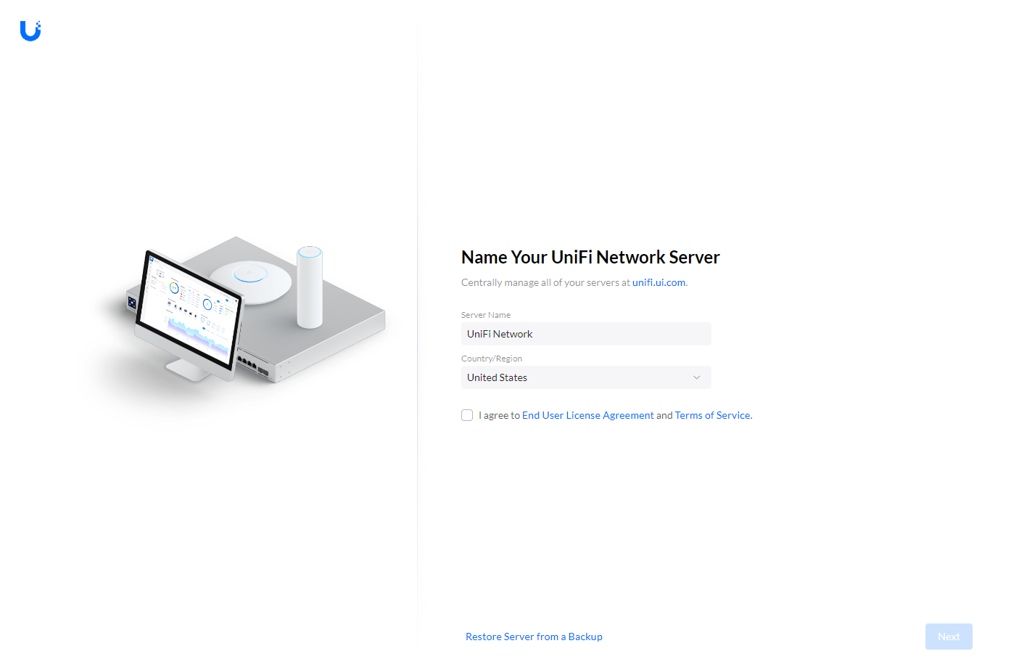Click inside the Server Name field
The width and height of the screenshot is (1019, 667).
click(x=586, y=334)
